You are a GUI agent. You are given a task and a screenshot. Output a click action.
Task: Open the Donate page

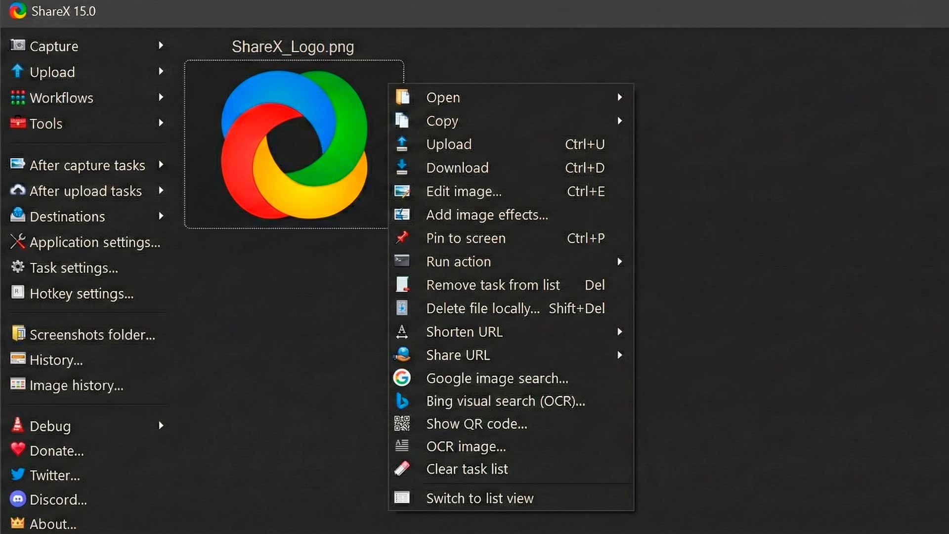tap(56, 450)
